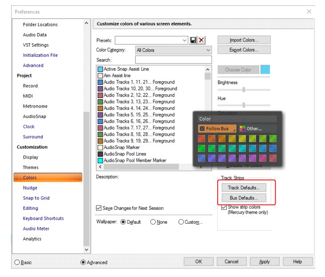The height and width of the screenshot is (277, 325).
Task: Adjust the Brightness slider handle
Action: [244, 90]
